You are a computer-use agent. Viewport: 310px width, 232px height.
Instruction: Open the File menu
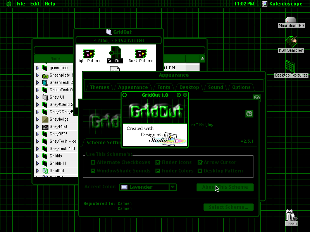[21, 3]
